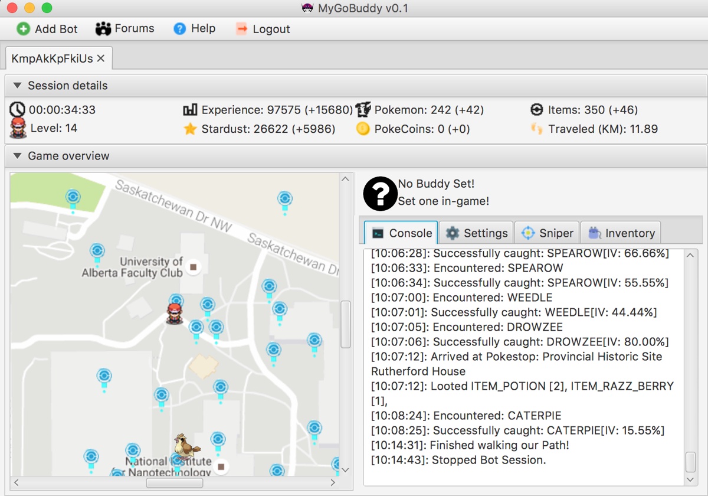Click the 'Arrived at Pokestop' log line
708x496 pixels.
[516, 364]
